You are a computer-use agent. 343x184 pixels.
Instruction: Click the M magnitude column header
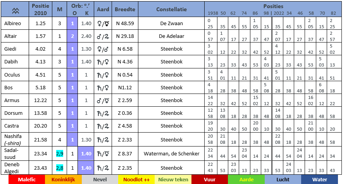[60, 9]
